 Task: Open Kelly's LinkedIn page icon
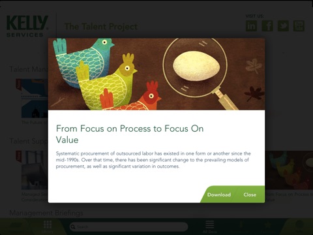click(x=251, y=26)
